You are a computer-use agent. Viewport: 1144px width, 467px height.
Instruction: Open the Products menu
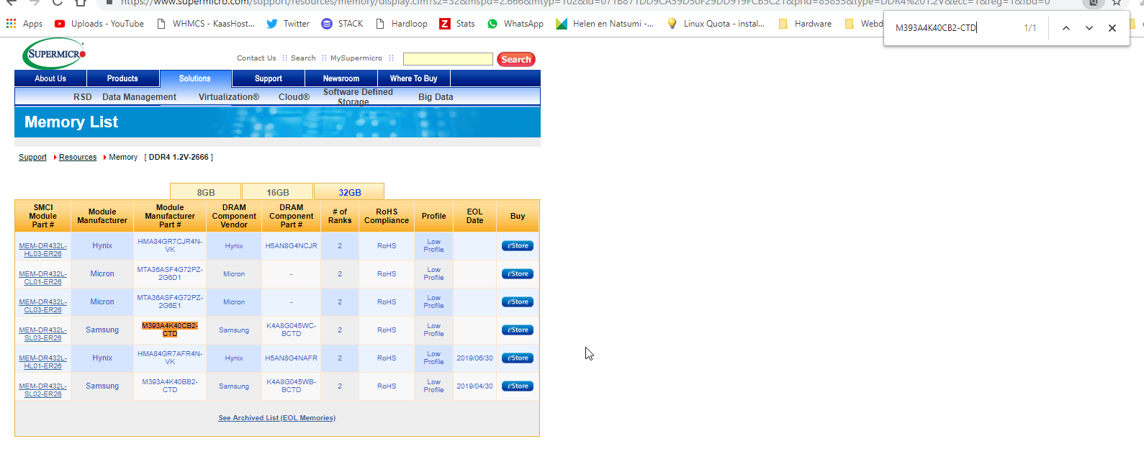click(x=122, y=78)
